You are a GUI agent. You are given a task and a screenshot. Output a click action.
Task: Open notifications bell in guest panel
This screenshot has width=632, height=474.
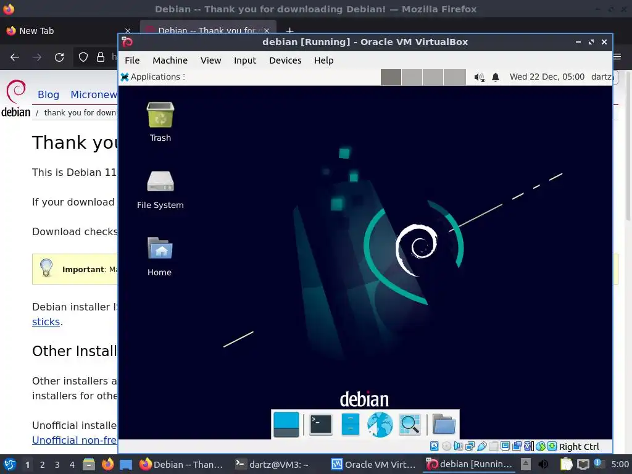(x=496, y=77)
